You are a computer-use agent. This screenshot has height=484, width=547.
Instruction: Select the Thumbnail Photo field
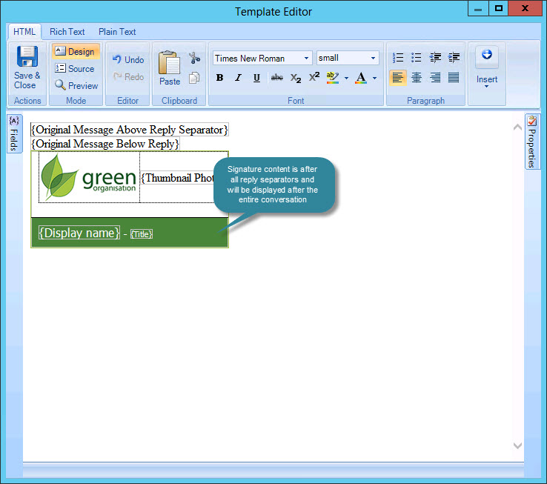click(x=177, y=178)
